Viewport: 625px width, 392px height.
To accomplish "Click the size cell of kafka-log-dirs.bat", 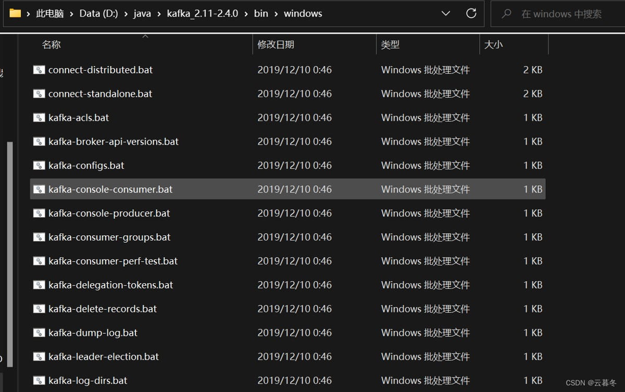I will 533,381.
